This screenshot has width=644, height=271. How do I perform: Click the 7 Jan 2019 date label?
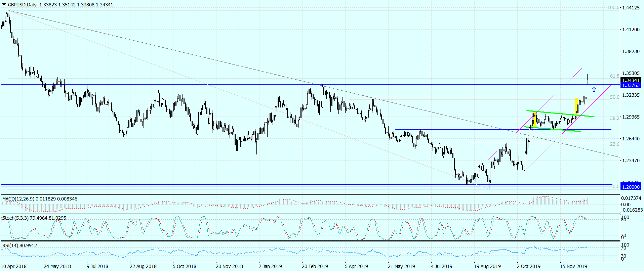tap(270, 266)
